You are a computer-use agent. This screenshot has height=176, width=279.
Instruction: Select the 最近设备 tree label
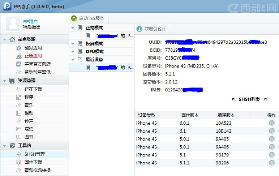[x=94, y=60]
